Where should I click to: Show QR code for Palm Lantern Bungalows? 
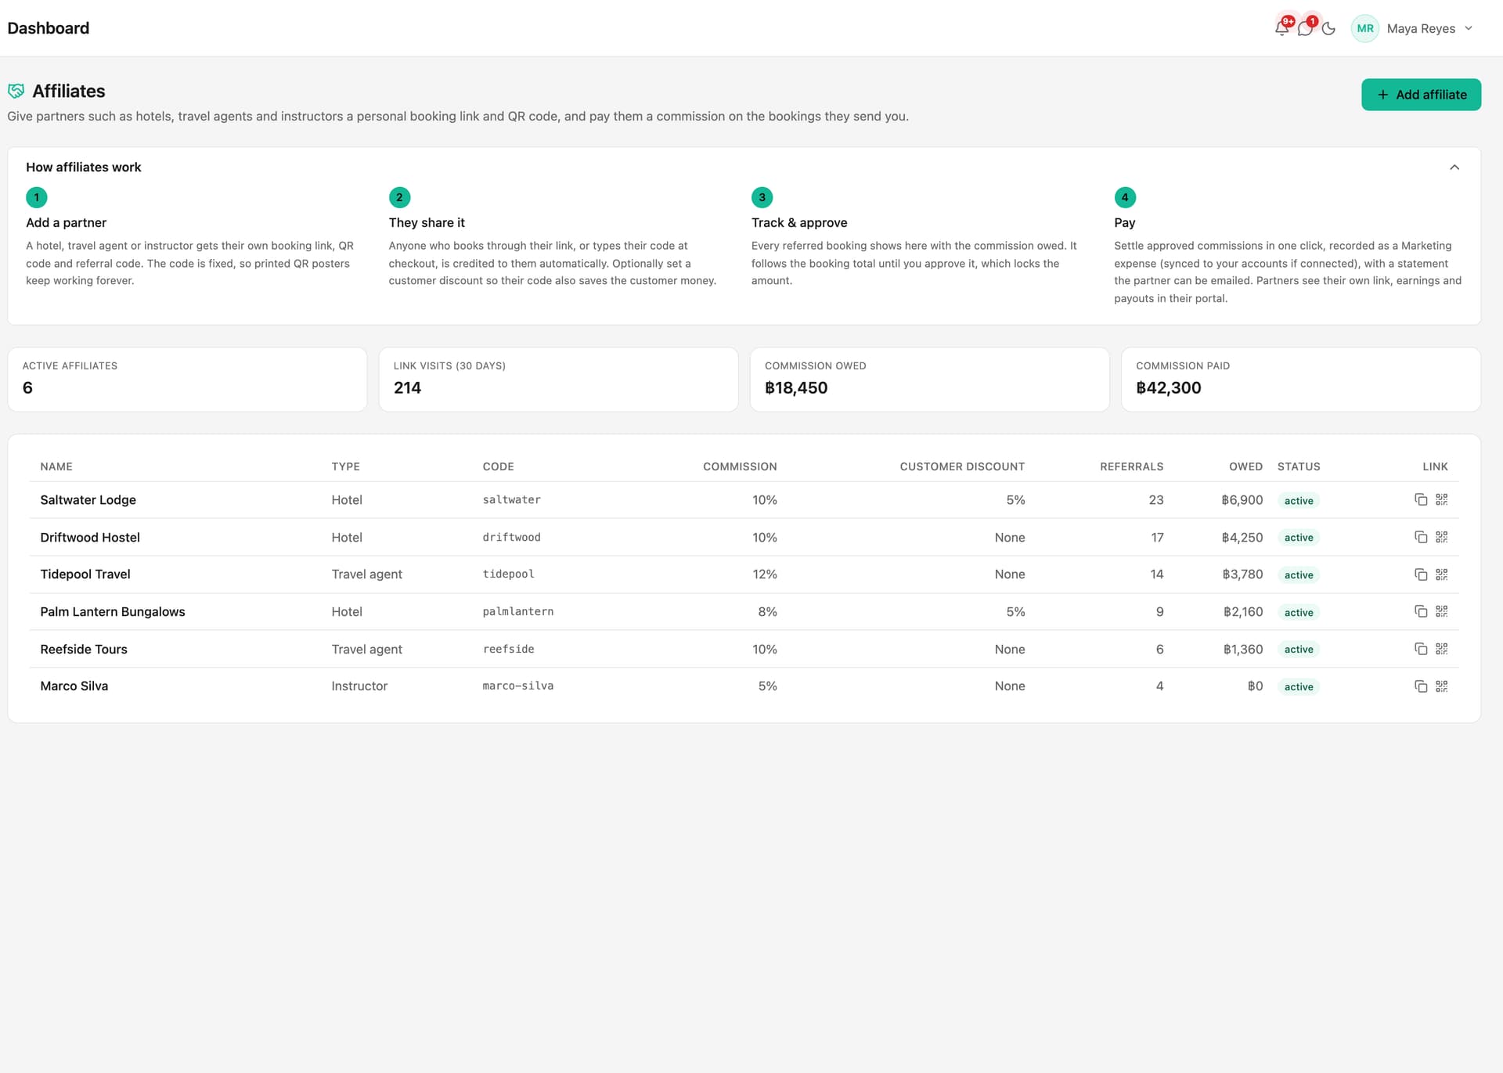click(x=1442, y=611)
